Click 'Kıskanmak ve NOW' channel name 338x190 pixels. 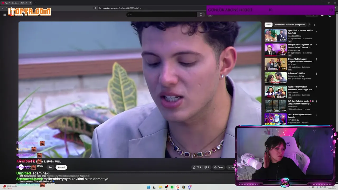295,76
